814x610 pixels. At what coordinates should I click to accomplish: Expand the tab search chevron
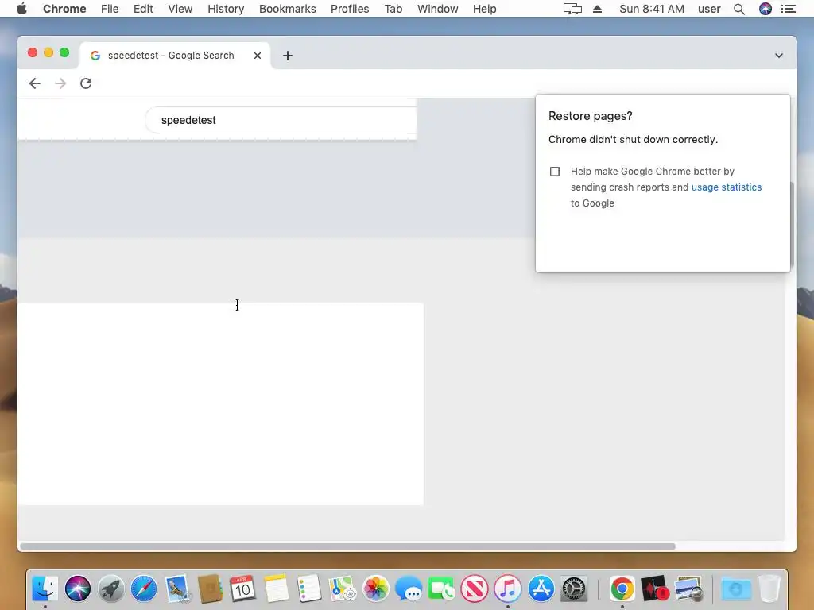pos(779,56)
